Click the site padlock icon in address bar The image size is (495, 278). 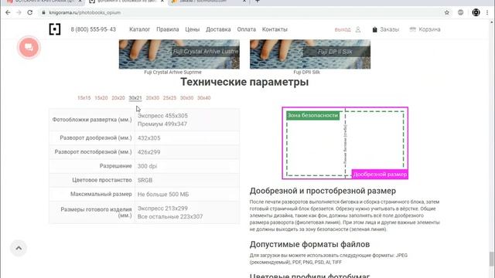click(x=43, y=12)
